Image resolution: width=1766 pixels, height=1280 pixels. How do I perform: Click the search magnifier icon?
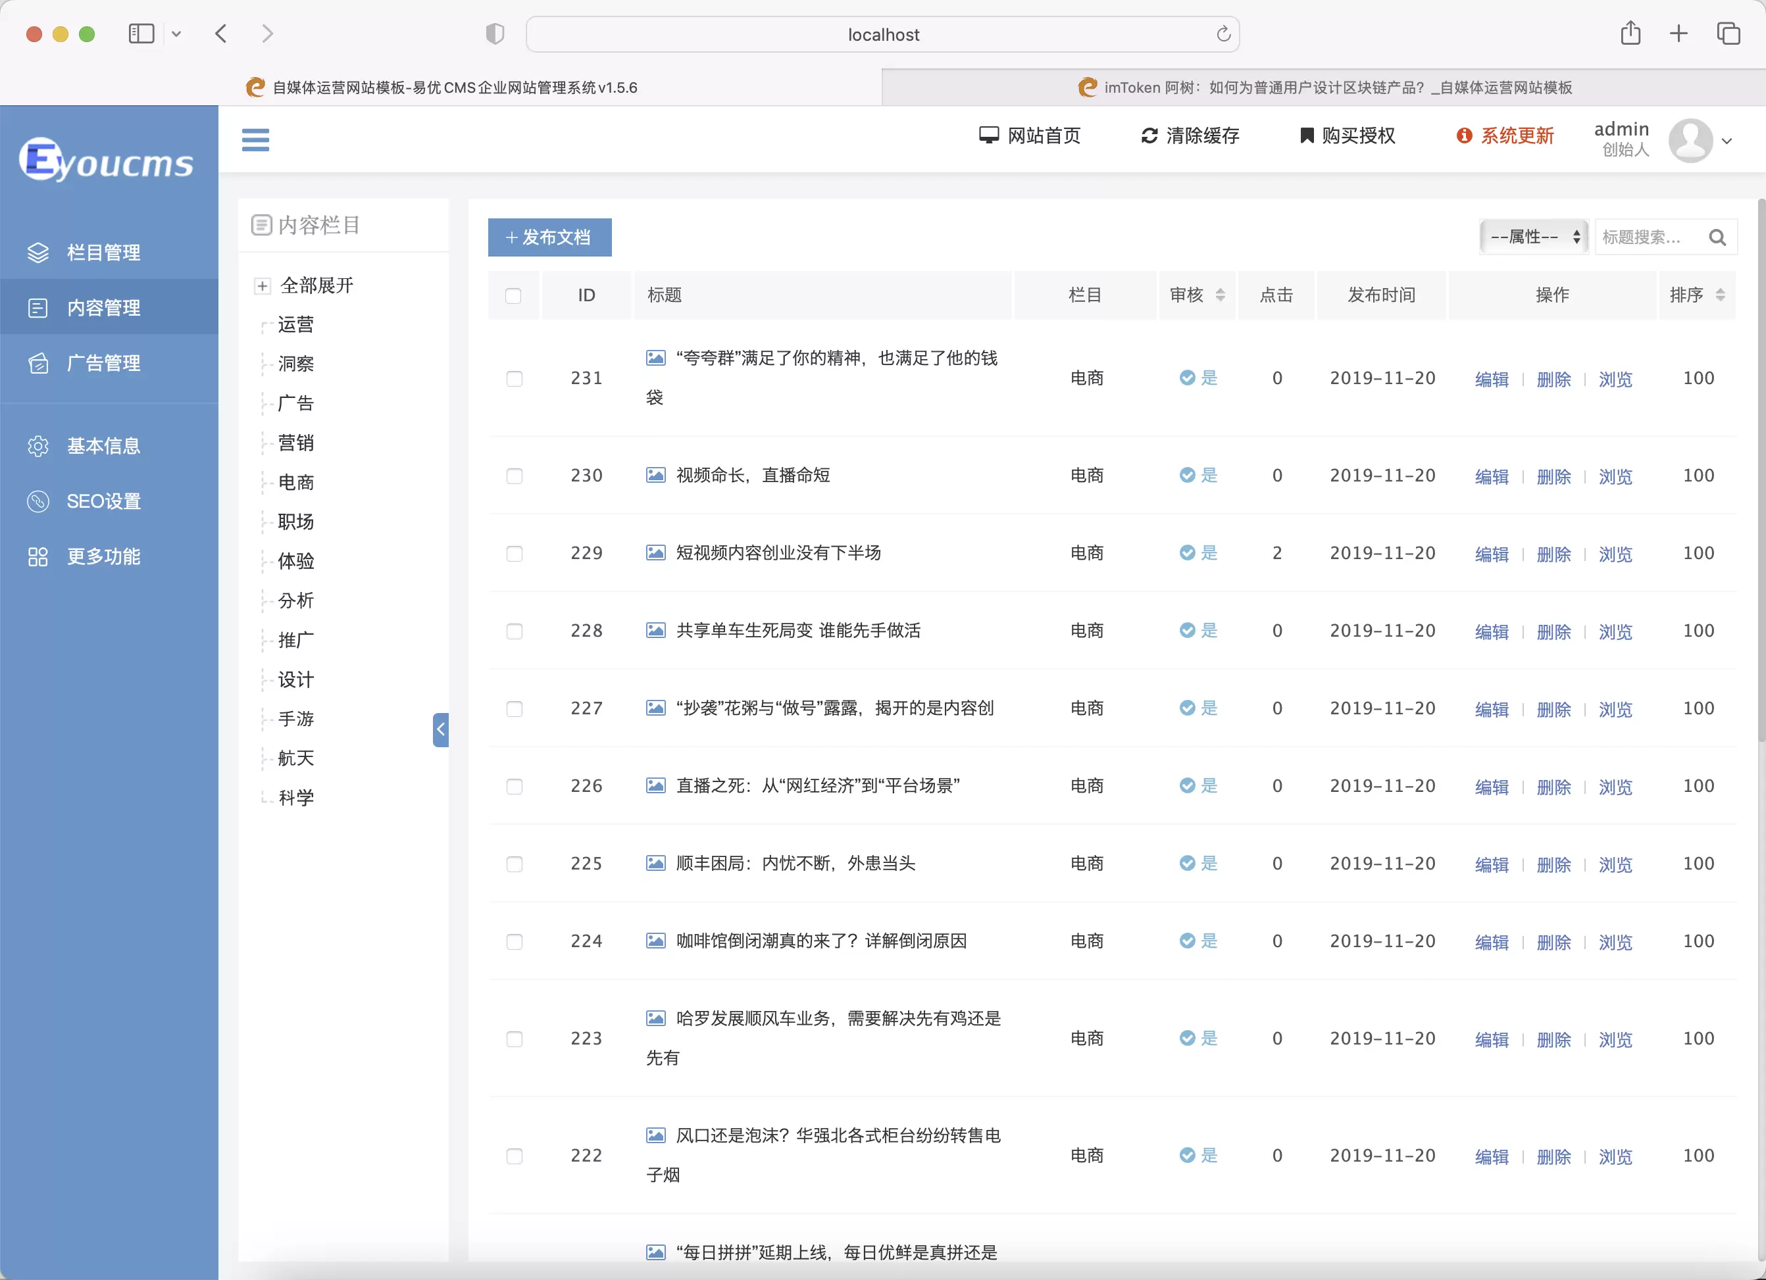click(1717, 237)
